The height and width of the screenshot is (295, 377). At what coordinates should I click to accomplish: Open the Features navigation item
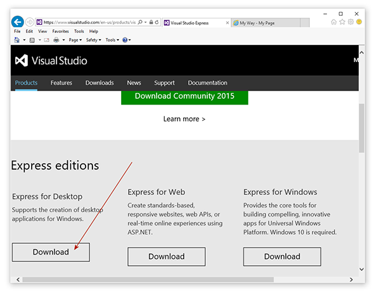tap(61, 83)
